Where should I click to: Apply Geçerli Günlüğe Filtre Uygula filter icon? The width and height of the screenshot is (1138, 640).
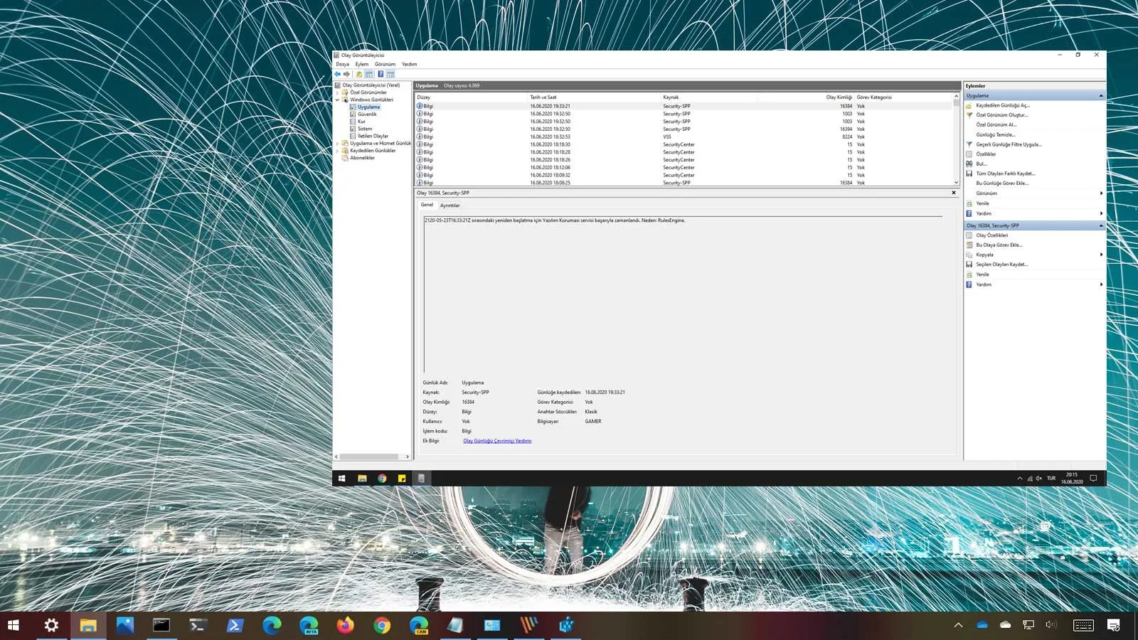pyautogui.click(x=969, y=144)
